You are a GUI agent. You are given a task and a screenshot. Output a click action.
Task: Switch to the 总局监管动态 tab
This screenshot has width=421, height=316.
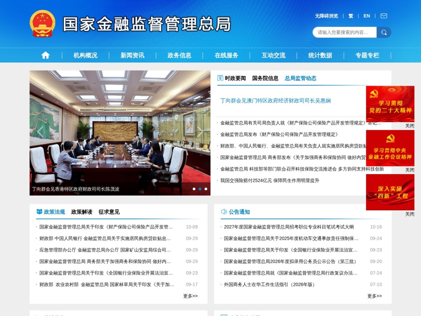[301, 78]
